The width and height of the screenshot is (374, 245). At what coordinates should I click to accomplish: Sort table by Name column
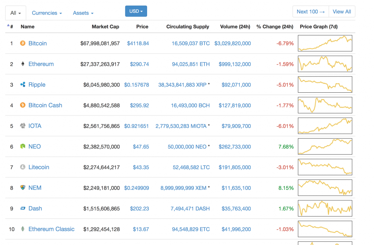pyautogui.click(x=27, y=27)
